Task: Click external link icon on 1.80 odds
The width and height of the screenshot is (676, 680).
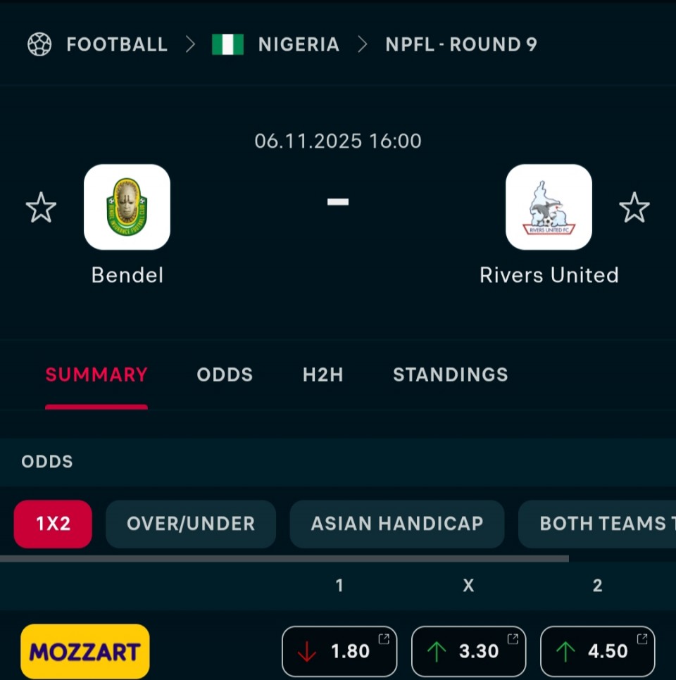Action: click(x=384, y=639)
